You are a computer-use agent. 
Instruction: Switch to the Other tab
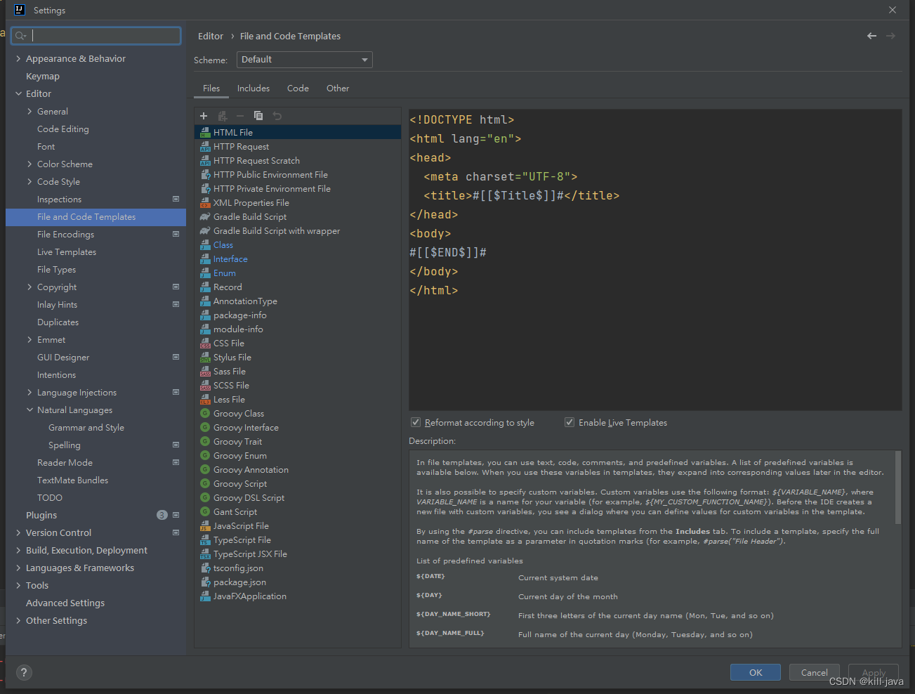(x=338, y=88)
